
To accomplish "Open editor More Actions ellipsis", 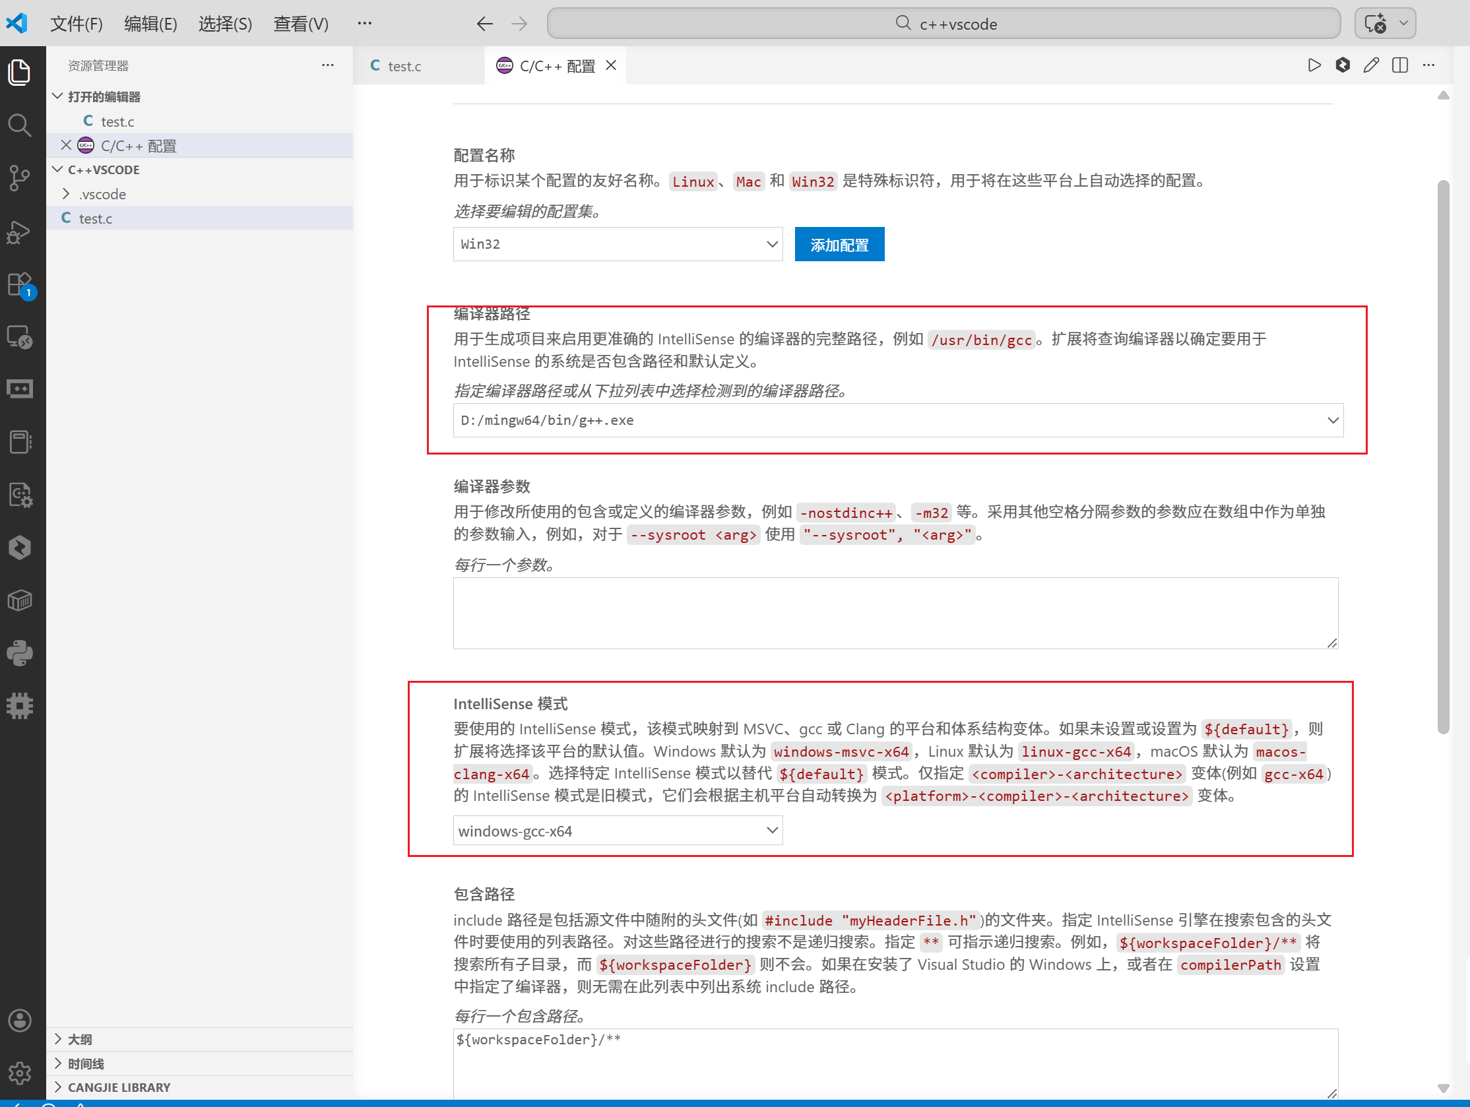I will click(x=1428, y=65).
